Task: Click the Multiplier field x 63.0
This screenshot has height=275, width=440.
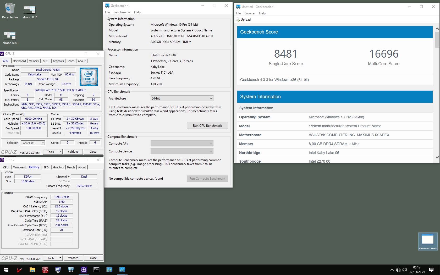Action: tap(34, 123)
